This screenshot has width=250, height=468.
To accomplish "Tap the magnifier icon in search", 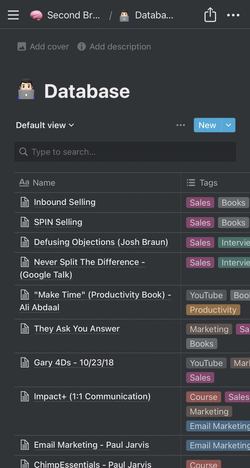I will pyautogui.click(x=23, y=151).
